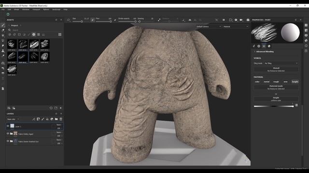Add a new asset with plus icon
This screenshot has height=173, width=309.
click(61, 108)
